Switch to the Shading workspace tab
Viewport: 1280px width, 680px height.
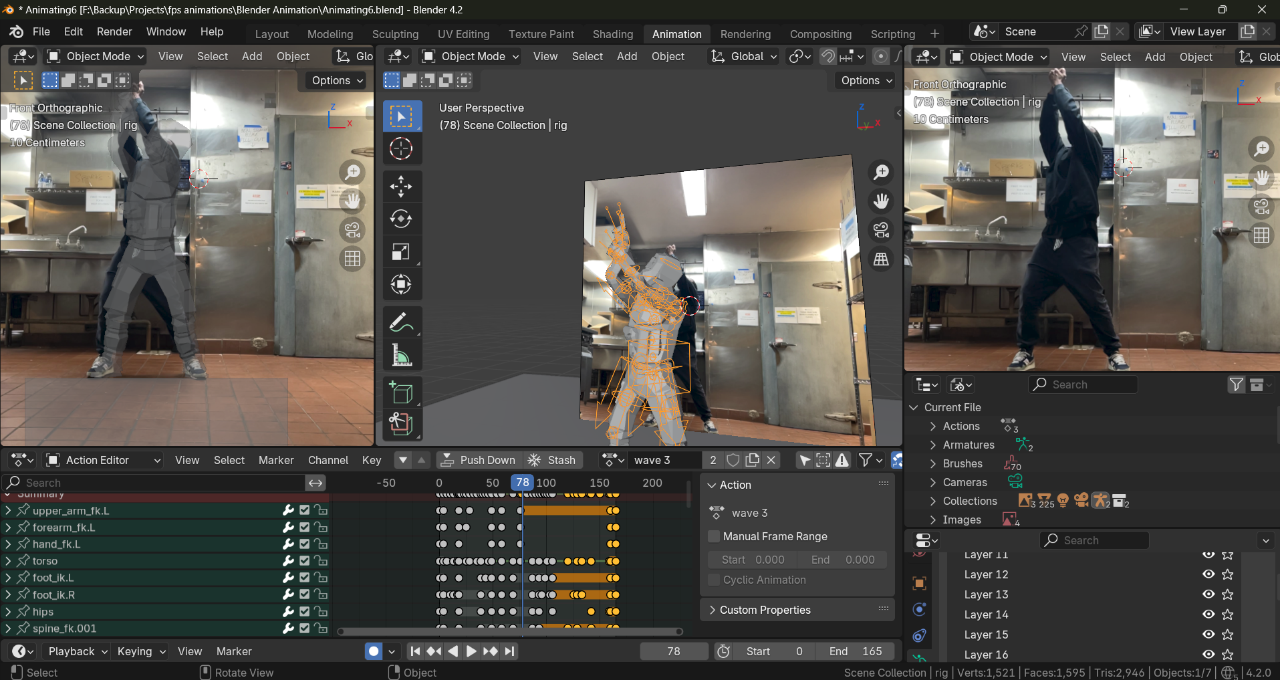click(x=612, y=34)
